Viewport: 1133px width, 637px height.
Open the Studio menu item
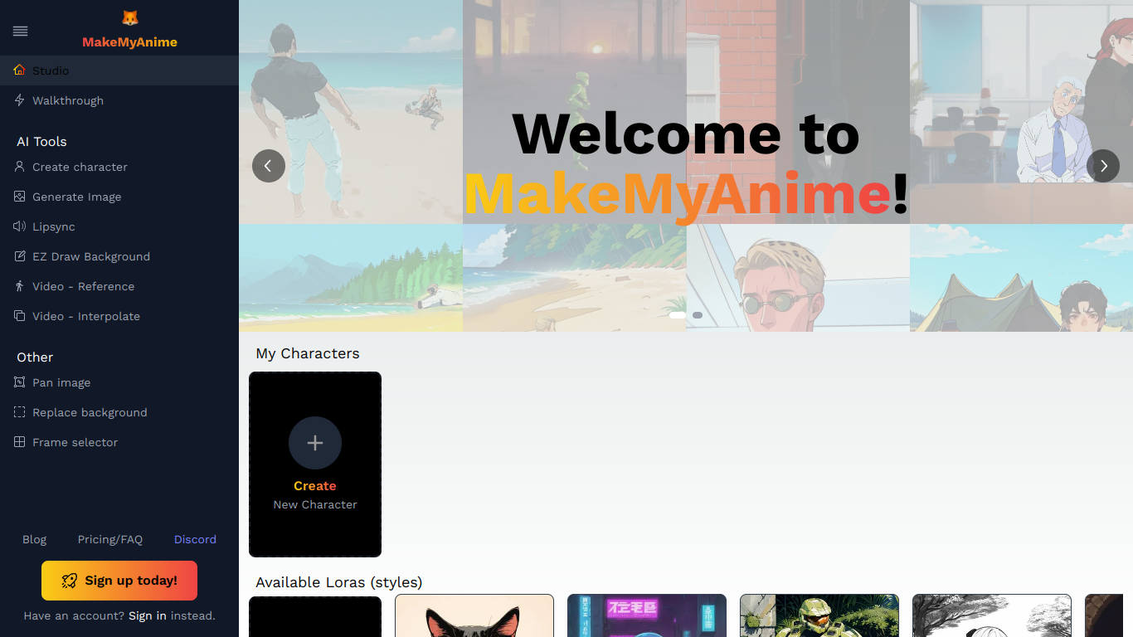click(119, 71)
